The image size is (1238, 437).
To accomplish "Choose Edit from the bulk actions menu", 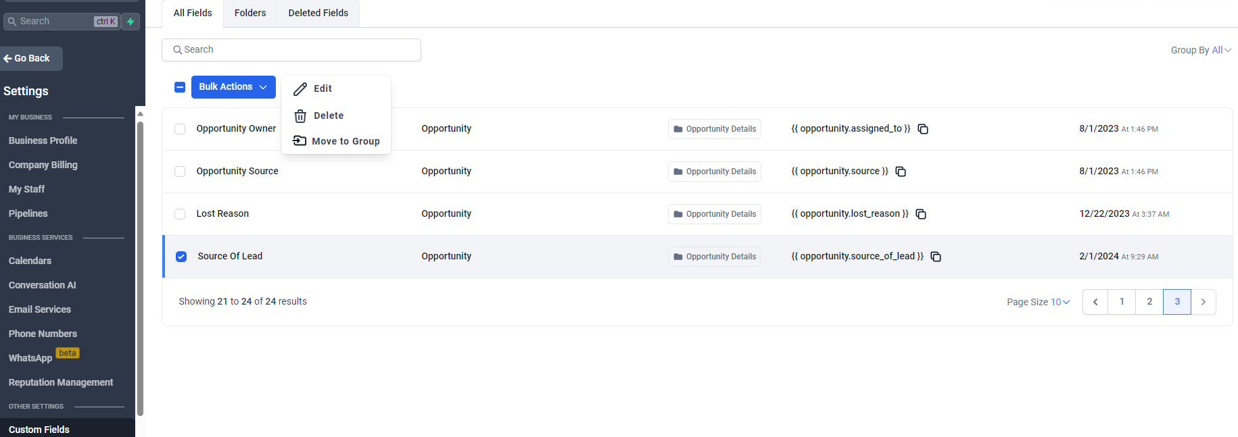I will pos(336,89).
